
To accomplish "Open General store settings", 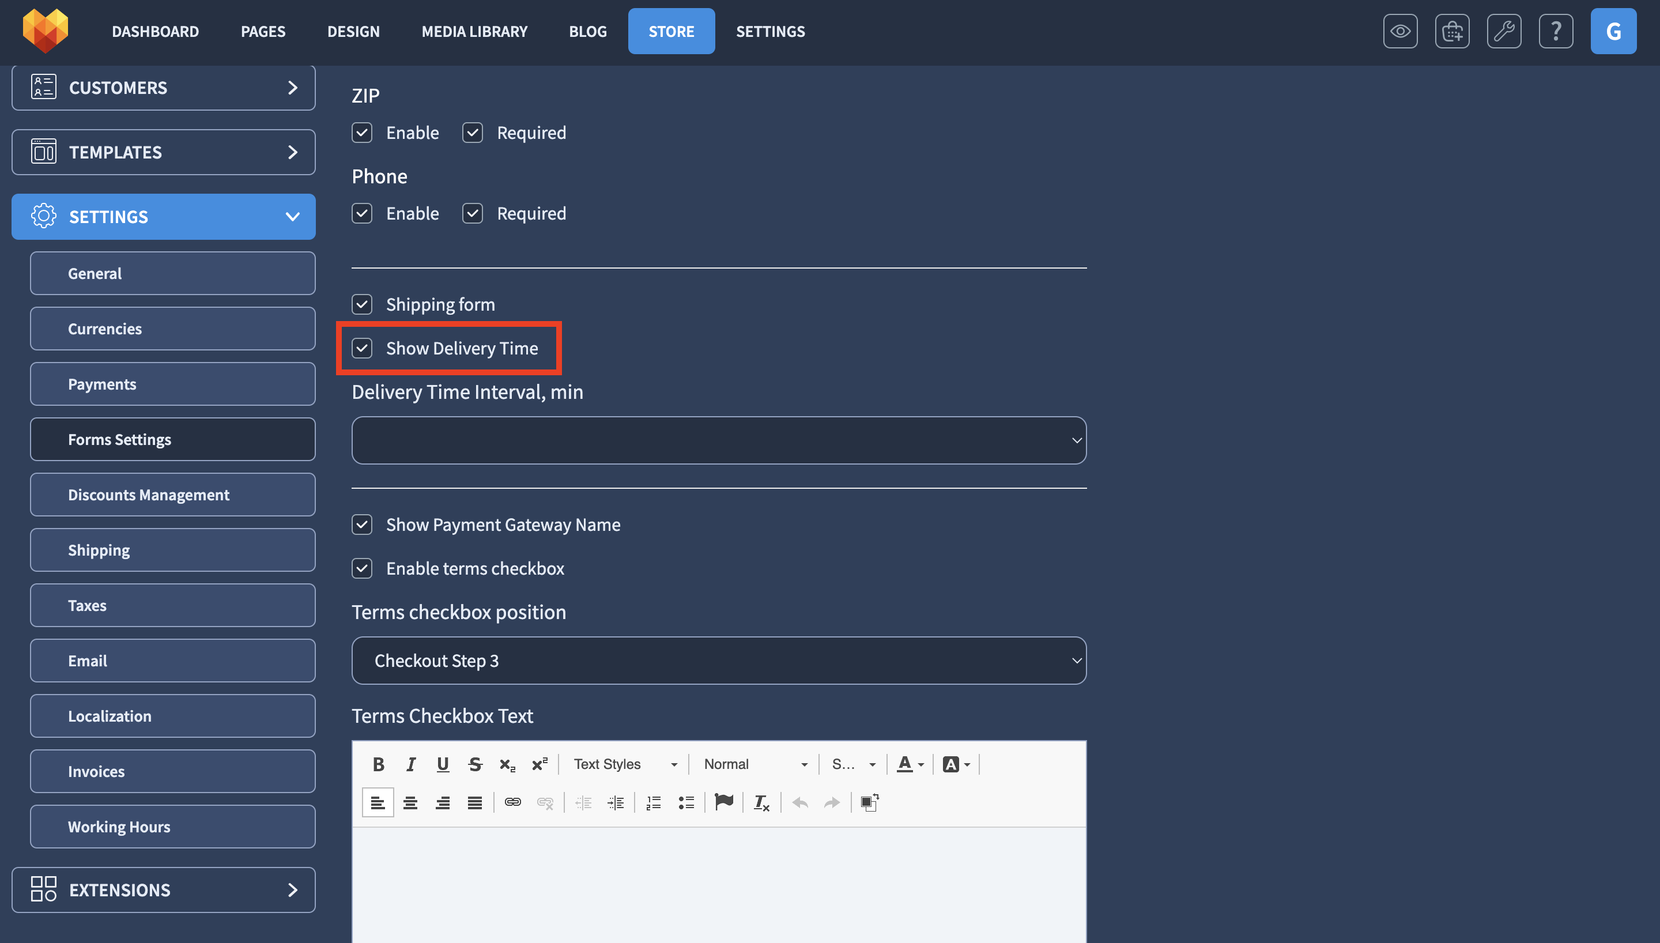I will [172, 273].
